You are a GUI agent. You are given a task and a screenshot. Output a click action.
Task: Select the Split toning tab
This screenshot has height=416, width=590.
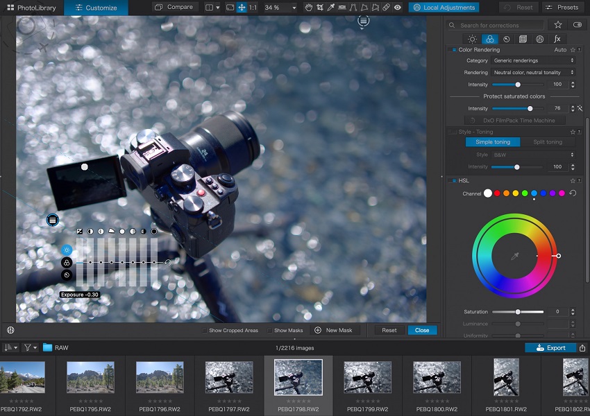pyautogui.click(x=548, y=142)
